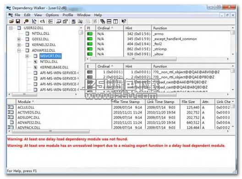This screenshot has width=242, height=179.
Task: Click the delay-load dependency not found warning
Action: click(67, 139)
